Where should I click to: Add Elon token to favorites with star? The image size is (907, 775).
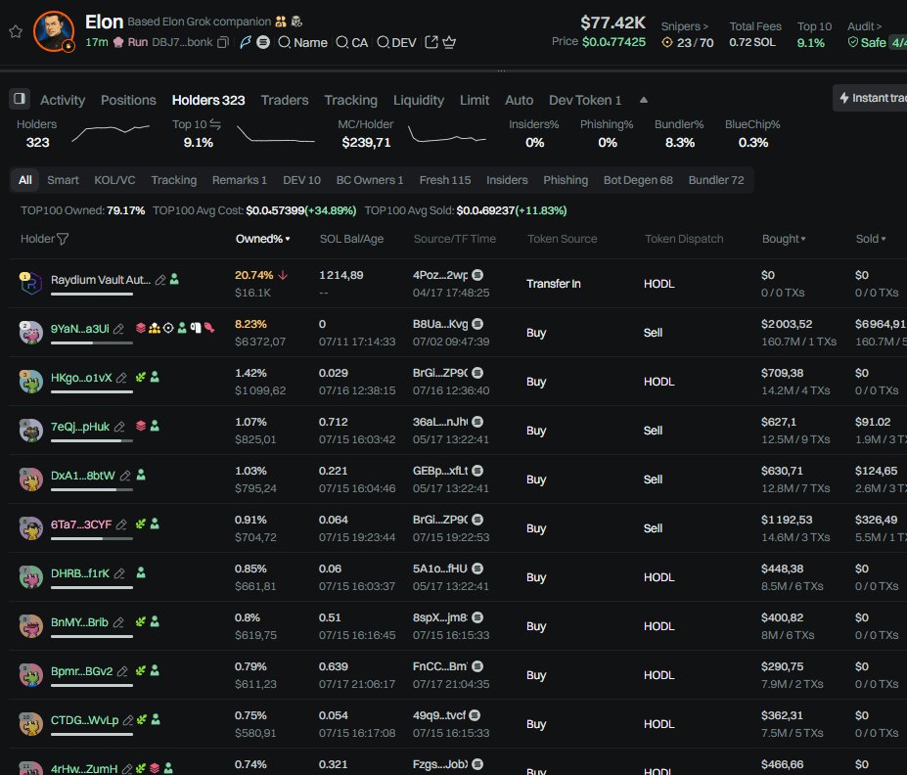[16, 31]
